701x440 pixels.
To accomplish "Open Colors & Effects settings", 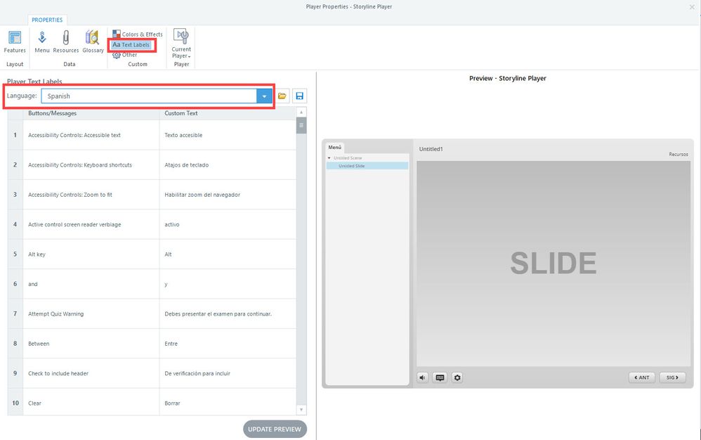I will (x=138, y=34).
